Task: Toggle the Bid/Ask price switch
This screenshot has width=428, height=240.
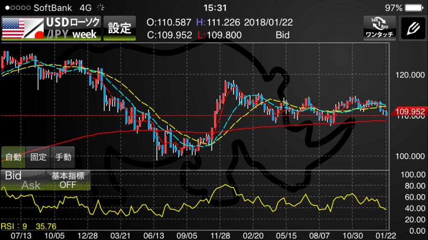Action: (x=23, y=180)
